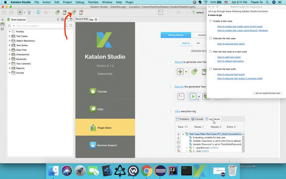The width and height of the screenshot is (286, 179).
Task: Click the Katalon Studio logo
Action: click(x=104, y=40)
